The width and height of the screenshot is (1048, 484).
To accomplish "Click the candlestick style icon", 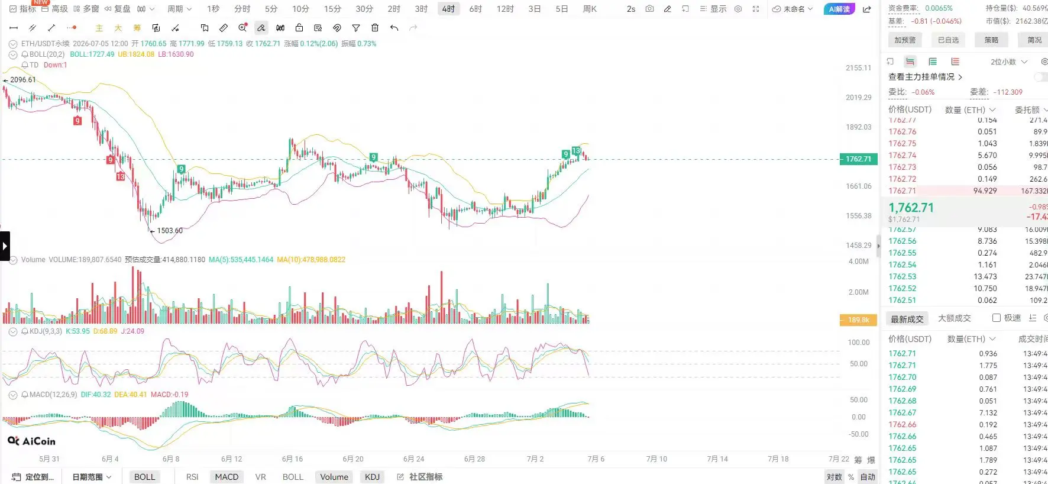I will (280, 28).
